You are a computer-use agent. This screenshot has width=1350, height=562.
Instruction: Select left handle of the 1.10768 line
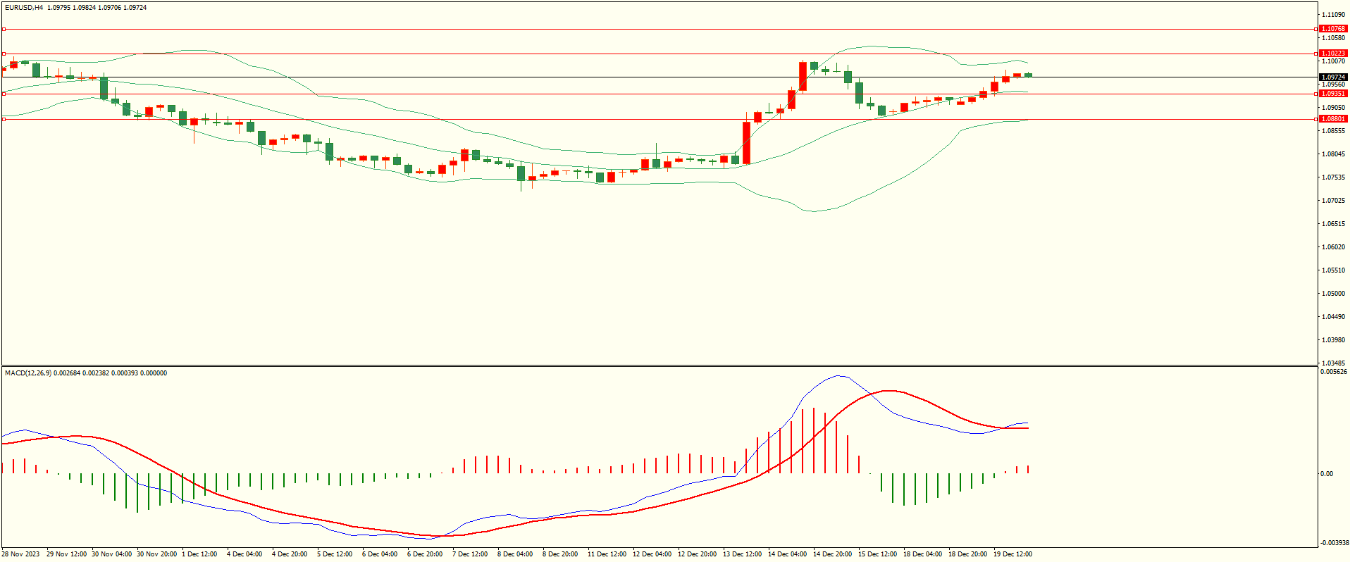(x=4, y=30)
